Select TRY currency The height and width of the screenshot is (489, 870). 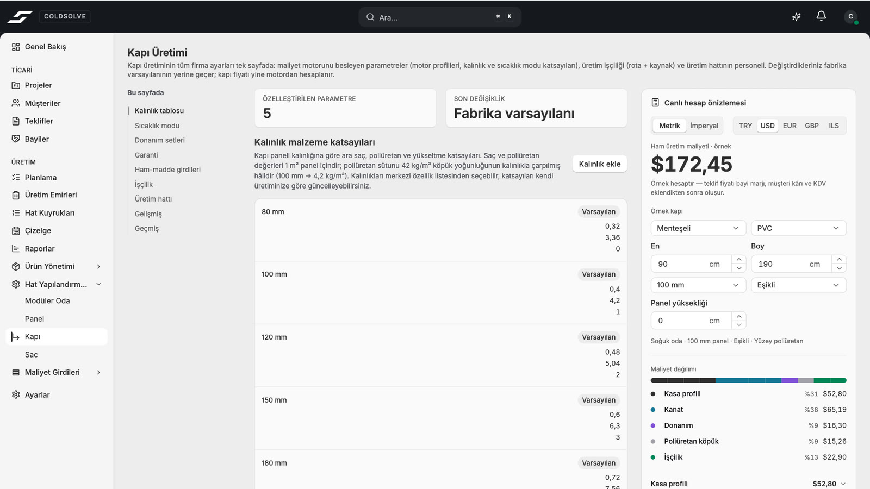point(745,126)
